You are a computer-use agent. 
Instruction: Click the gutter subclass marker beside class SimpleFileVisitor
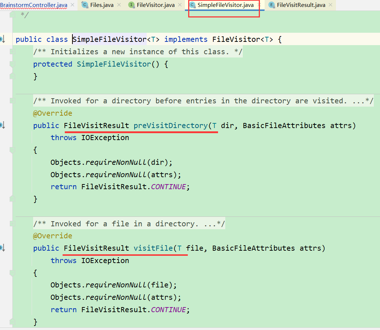[3, 39]
